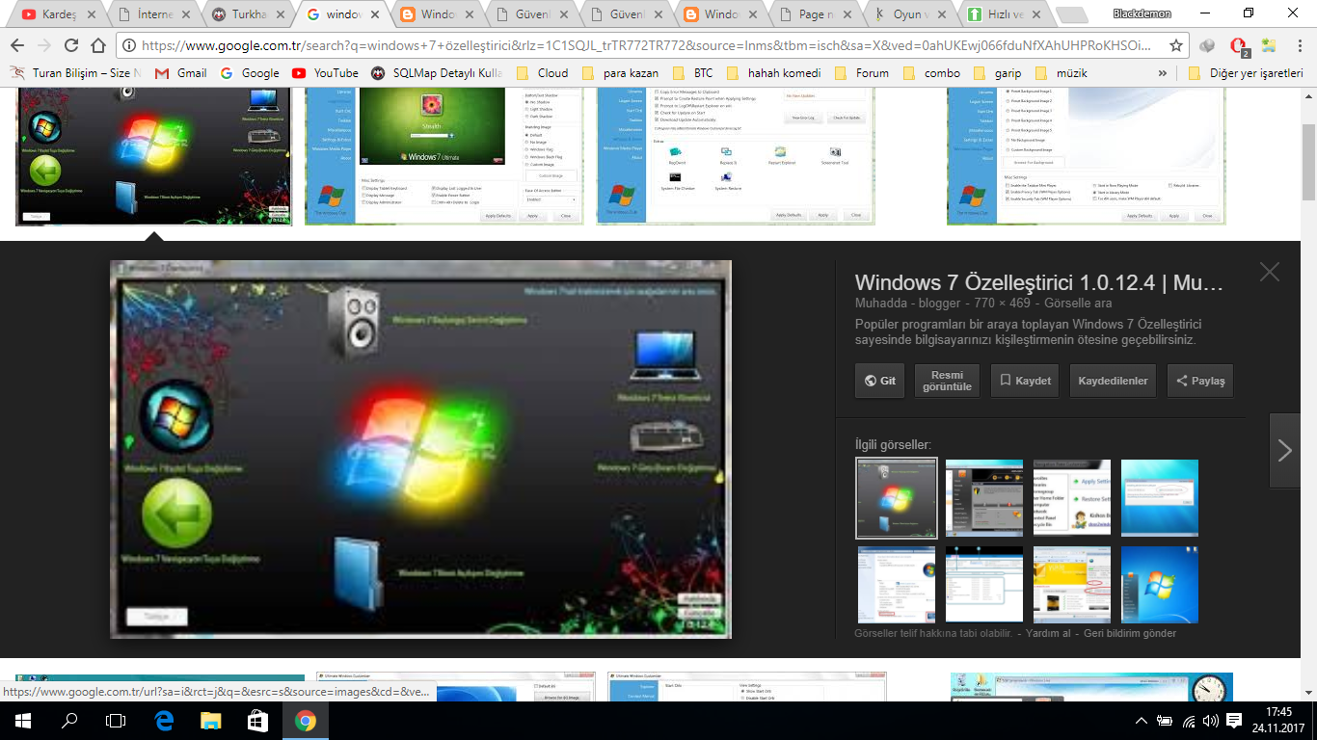Open Task View on the taskbar

tap(116, 720)
